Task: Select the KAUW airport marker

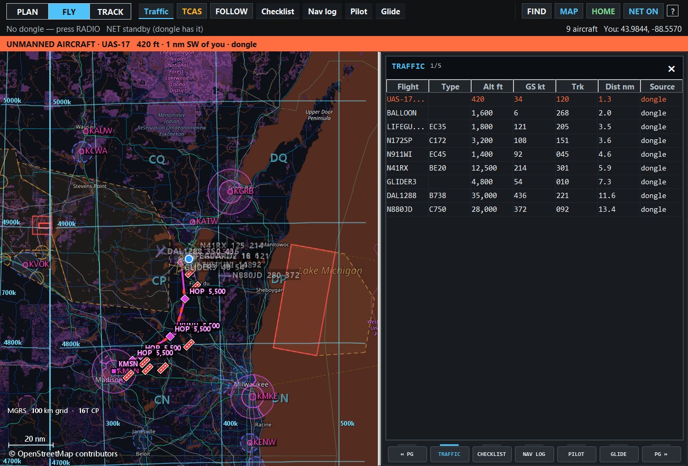Action: pyautogui.click(x=86, y=130)
